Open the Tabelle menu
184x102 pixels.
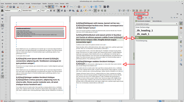[x=44, y=4]
